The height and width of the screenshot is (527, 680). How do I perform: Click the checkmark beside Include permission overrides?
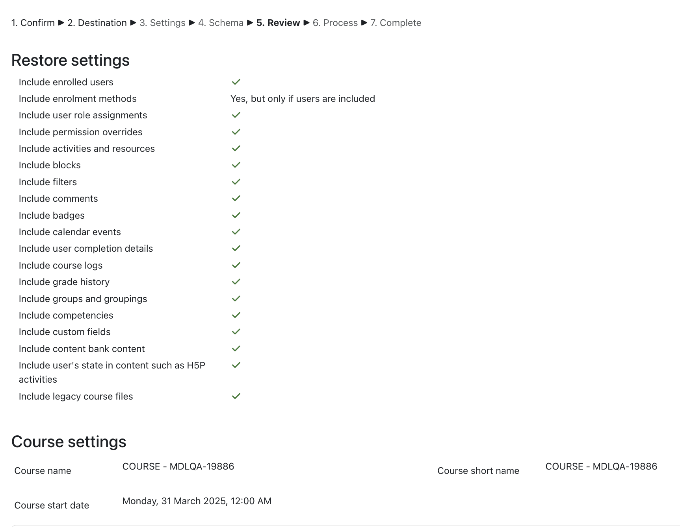click(x=236, y=132)
